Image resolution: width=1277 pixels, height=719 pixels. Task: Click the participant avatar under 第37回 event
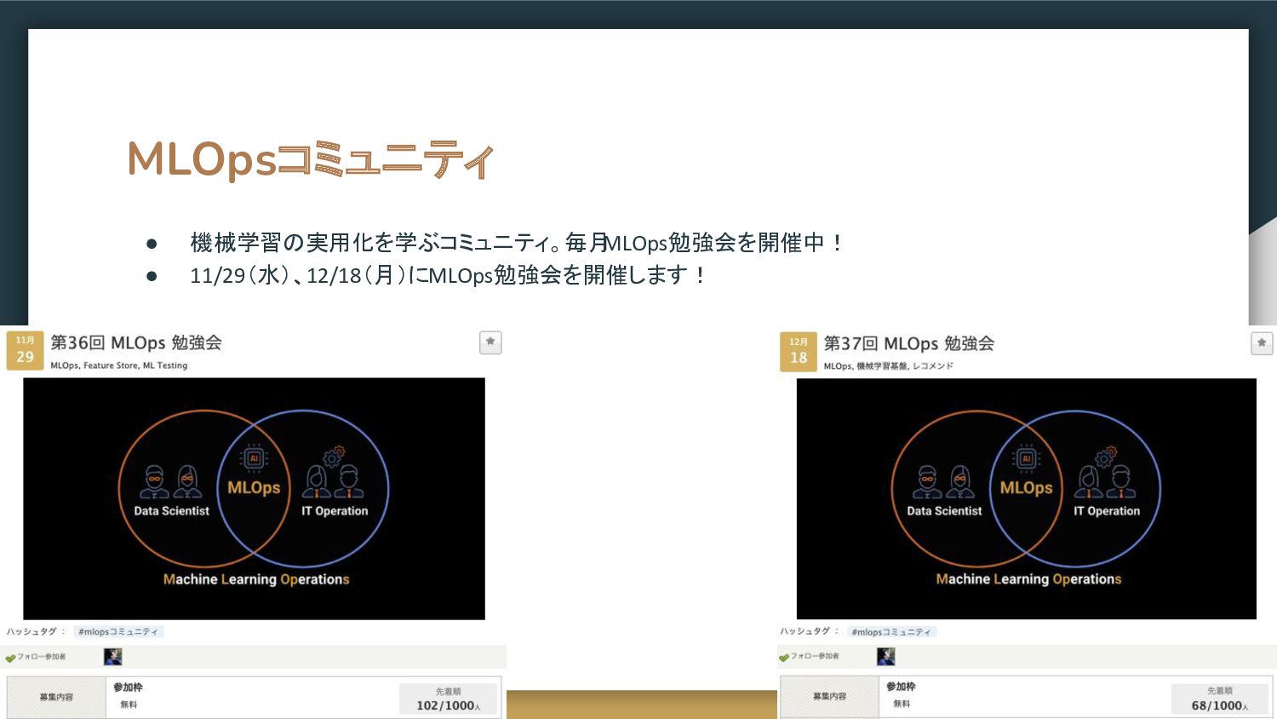click(x=885, y=656)
